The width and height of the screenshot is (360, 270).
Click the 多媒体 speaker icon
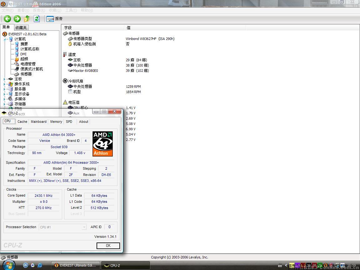tap(11, 99)
